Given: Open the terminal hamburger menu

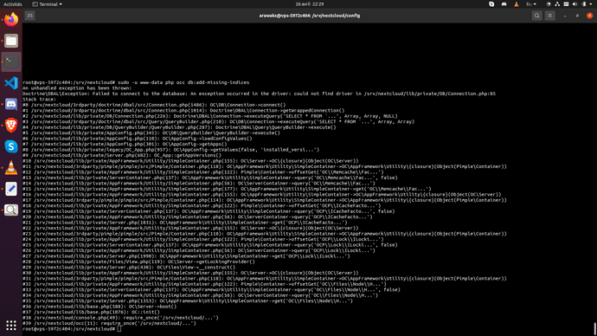Looking at the screenshot, I should [x=549, y=16].
